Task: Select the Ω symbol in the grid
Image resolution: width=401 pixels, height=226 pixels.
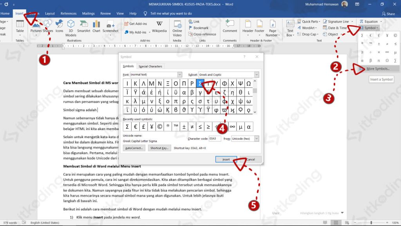Action: [x=248, y=83]
